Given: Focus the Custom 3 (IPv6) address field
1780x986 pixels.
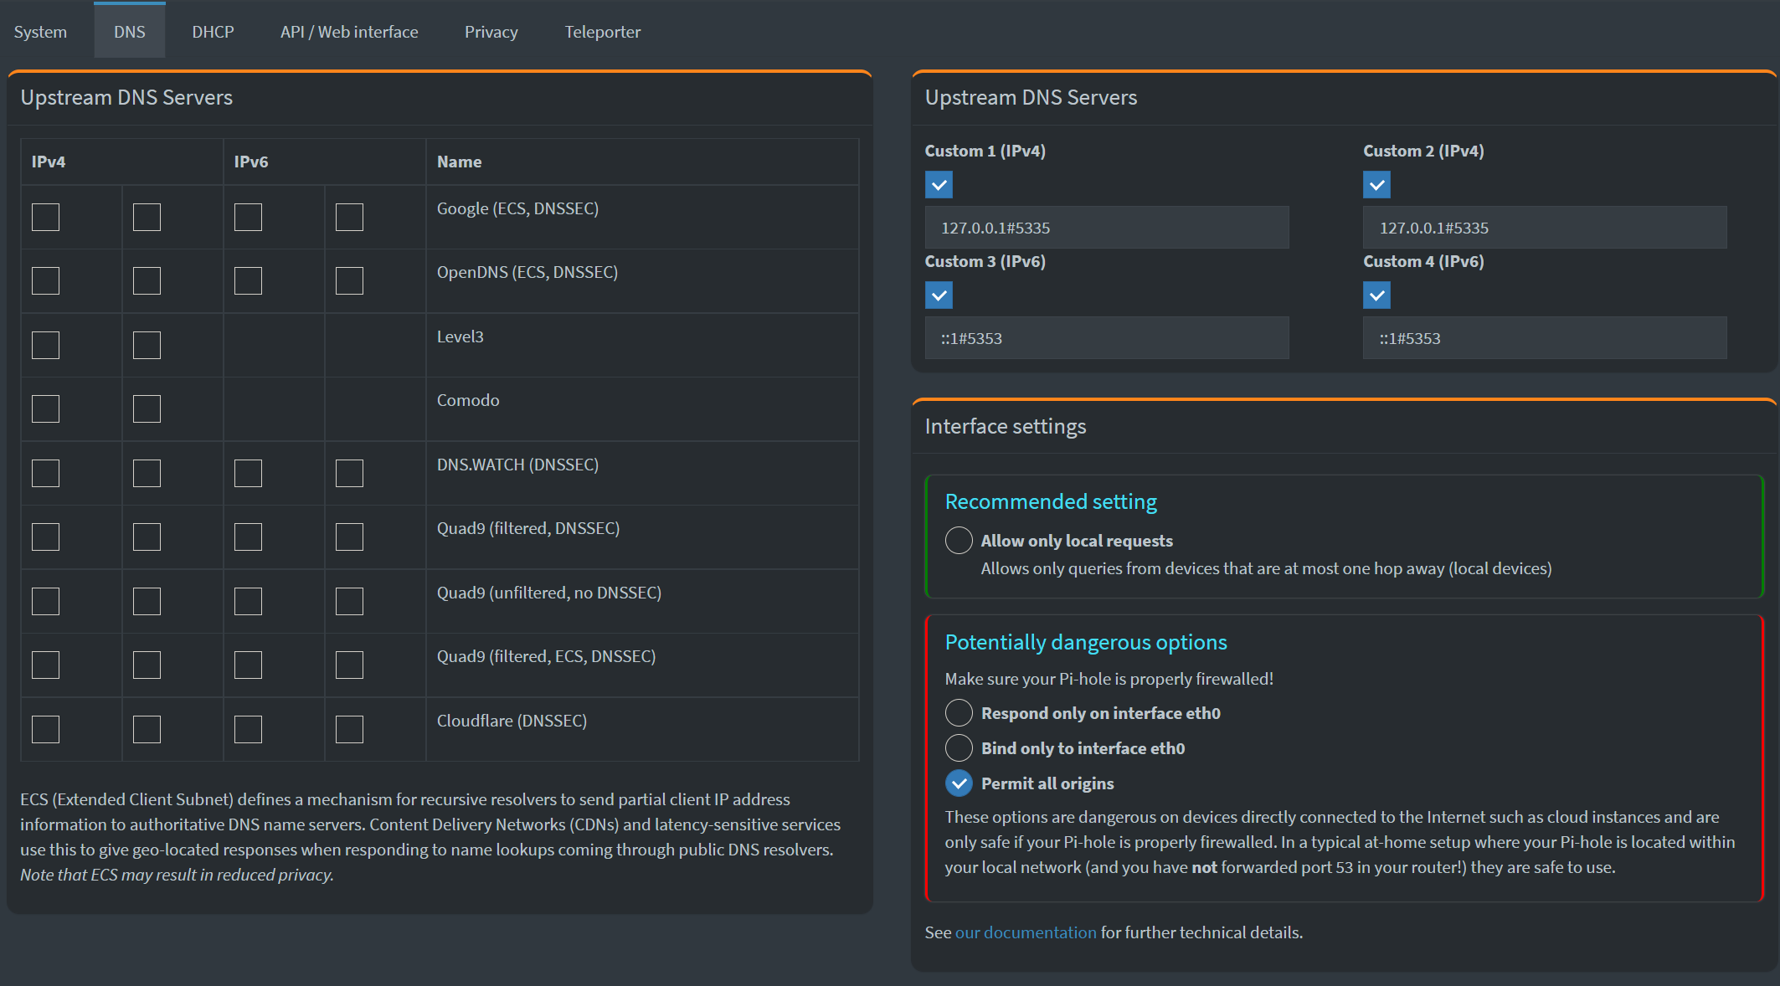Looking at the screenshot, I should pos(1107,338).
